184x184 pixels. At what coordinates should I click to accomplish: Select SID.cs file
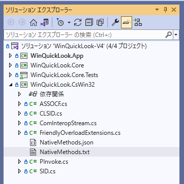point(48,171)
